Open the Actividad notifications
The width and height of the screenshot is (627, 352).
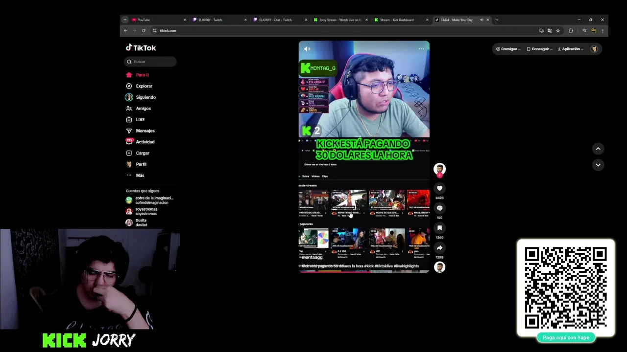tap(140, 142)
